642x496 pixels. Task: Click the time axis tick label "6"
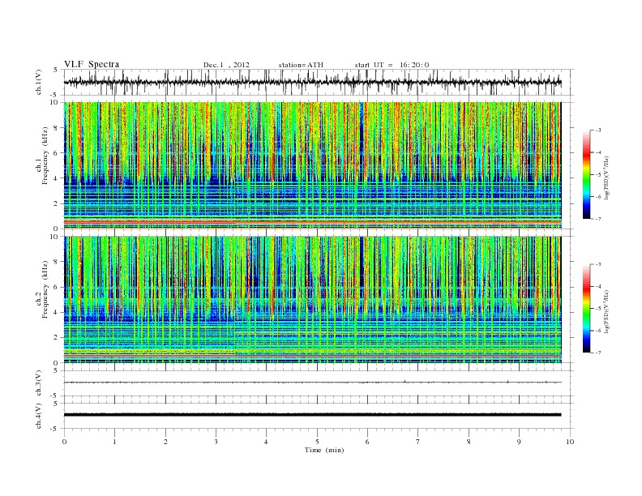(367, 442)
